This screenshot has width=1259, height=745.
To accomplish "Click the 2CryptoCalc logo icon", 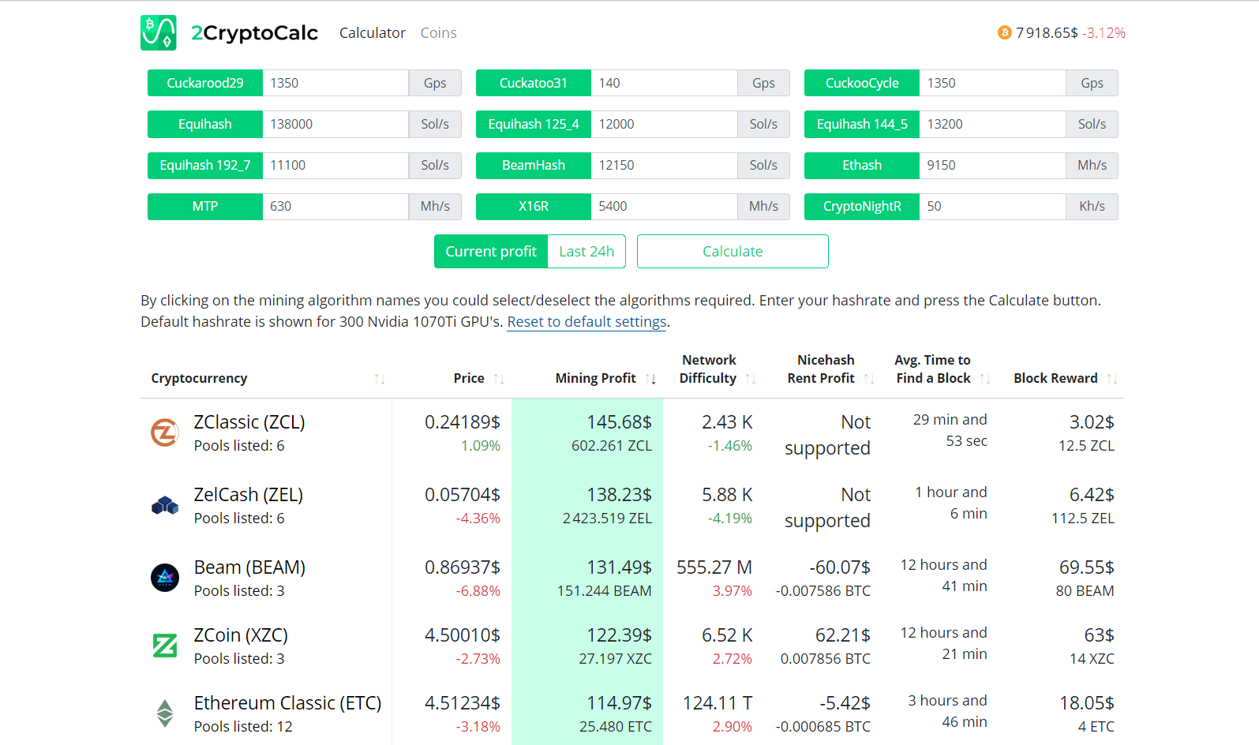I will click(158, 33).
